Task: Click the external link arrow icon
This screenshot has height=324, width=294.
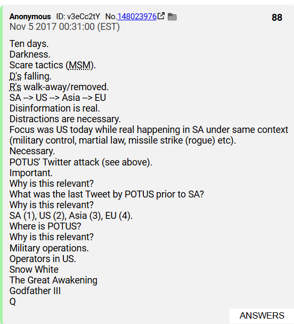Action: tap(161, 16)
